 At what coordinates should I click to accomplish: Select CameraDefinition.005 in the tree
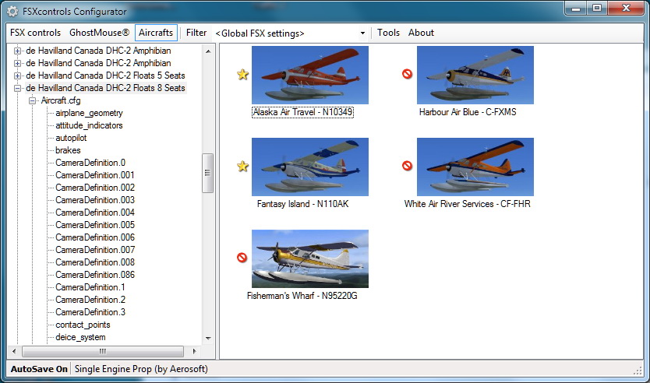(x=95, y=225)
